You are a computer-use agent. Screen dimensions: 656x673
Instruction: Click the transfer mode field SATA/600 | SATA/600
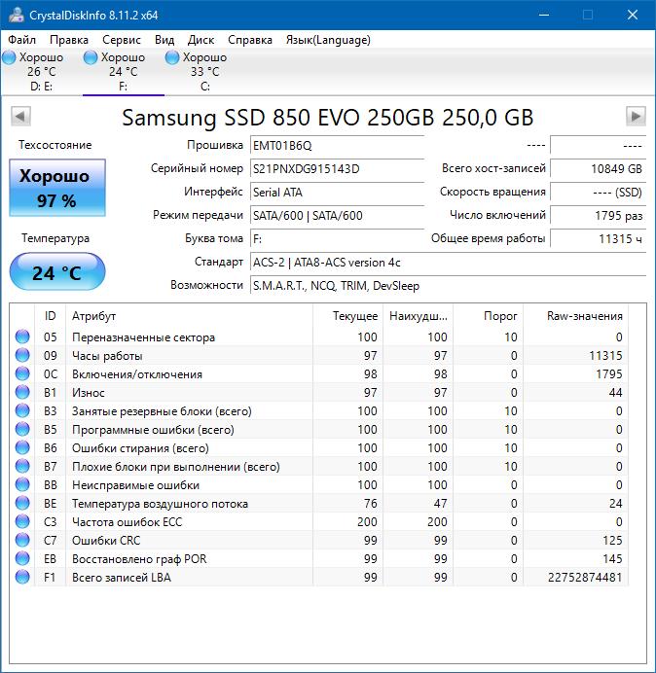pyautogui.click(x=337, y=215)
